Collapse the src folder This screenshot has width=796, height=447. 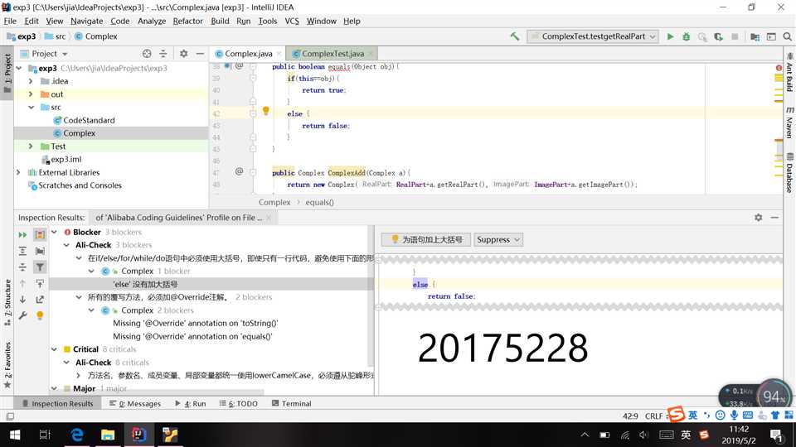(31, 107)
